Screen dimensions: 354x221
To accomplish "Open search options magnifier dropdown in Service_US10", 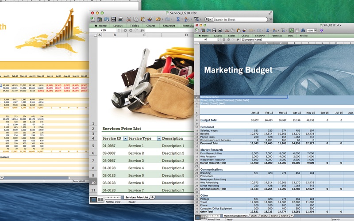I will click(208, 19).
